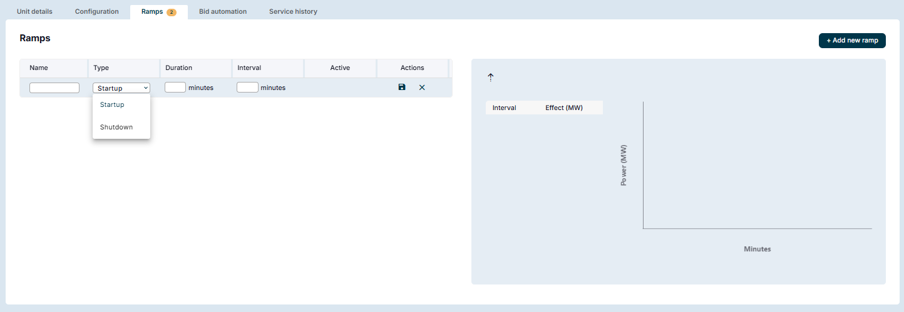Image resolution: width=904 pixels, height=312 pixels.
Task: Save the new ramp with floppy disk icon
Action: [402, 88]
